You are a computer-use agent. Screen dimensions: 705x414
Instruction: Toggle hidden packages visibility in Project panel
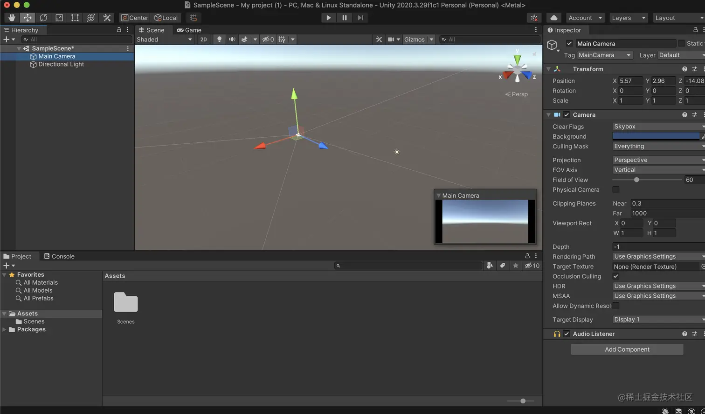click(x=532, y=266)
